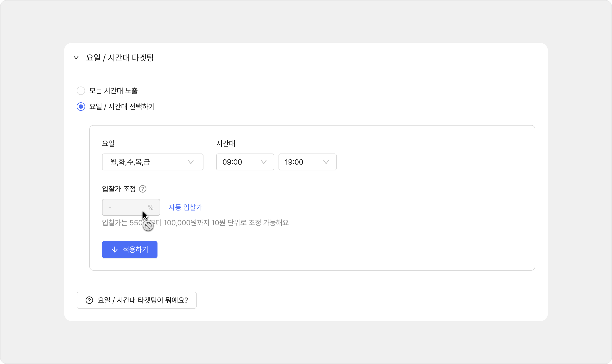
Task: Click the 모든 시간대 노출 label text
Action: (113, 91)
